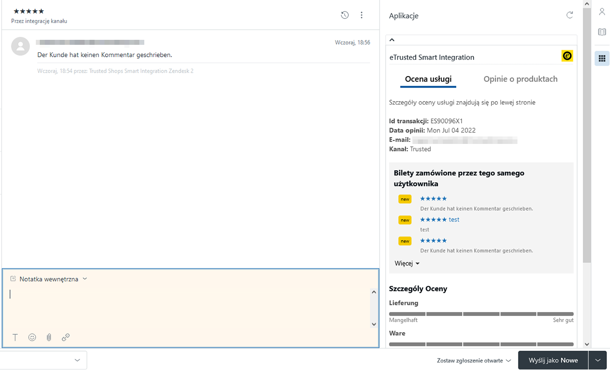Click Wyślij jako Nowe button
The width and height of the screenshot is (610, 371).
553,360
